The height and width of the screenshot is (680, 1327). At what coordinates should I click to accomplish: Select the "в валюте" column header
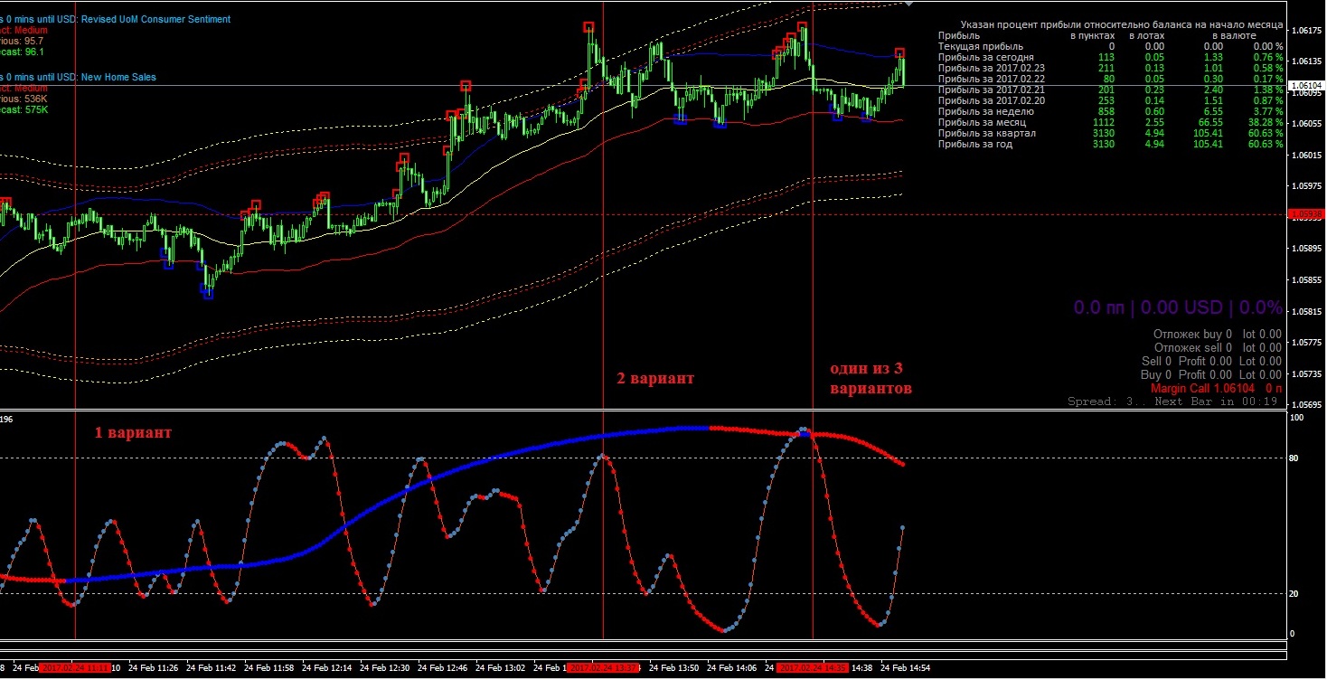pos(1233,35)
